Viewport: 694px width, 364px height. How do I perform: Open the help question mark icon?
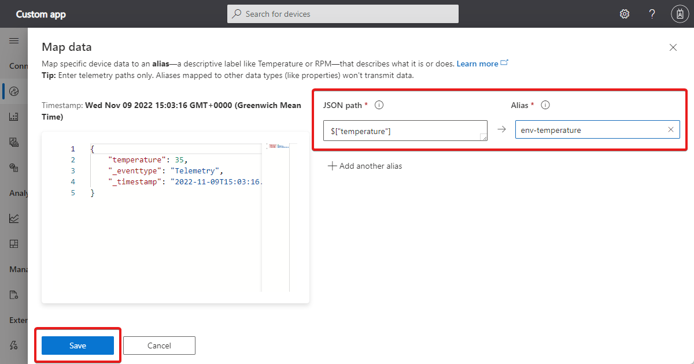[652, 13]
